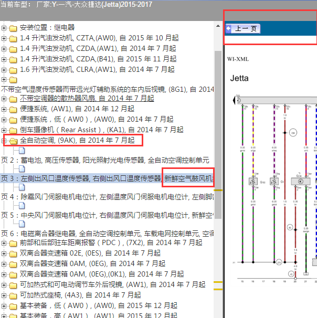Viewport: 317px width, 318px height.
Task: Open 页 2：蓄电池, 高压传感器 page
Action: point(105,160)
